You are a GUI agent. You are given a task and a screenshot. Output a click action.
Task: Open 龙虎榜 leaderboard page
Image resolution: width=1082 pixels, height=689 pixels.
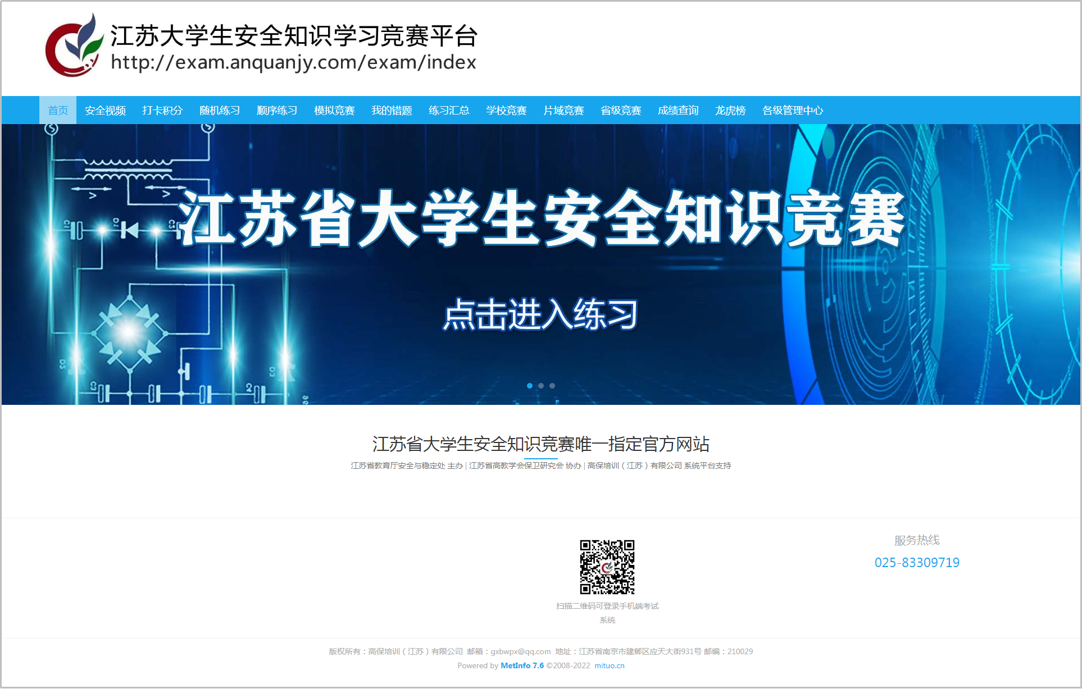point(730,111)
